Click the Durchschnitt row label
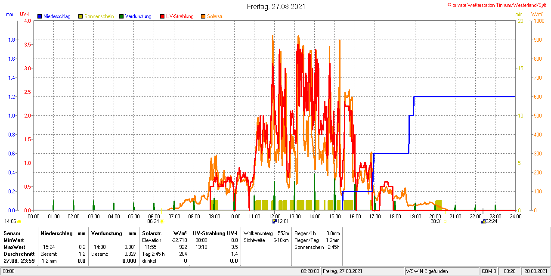This screenshot has height=276, width=551. (19, 254)
